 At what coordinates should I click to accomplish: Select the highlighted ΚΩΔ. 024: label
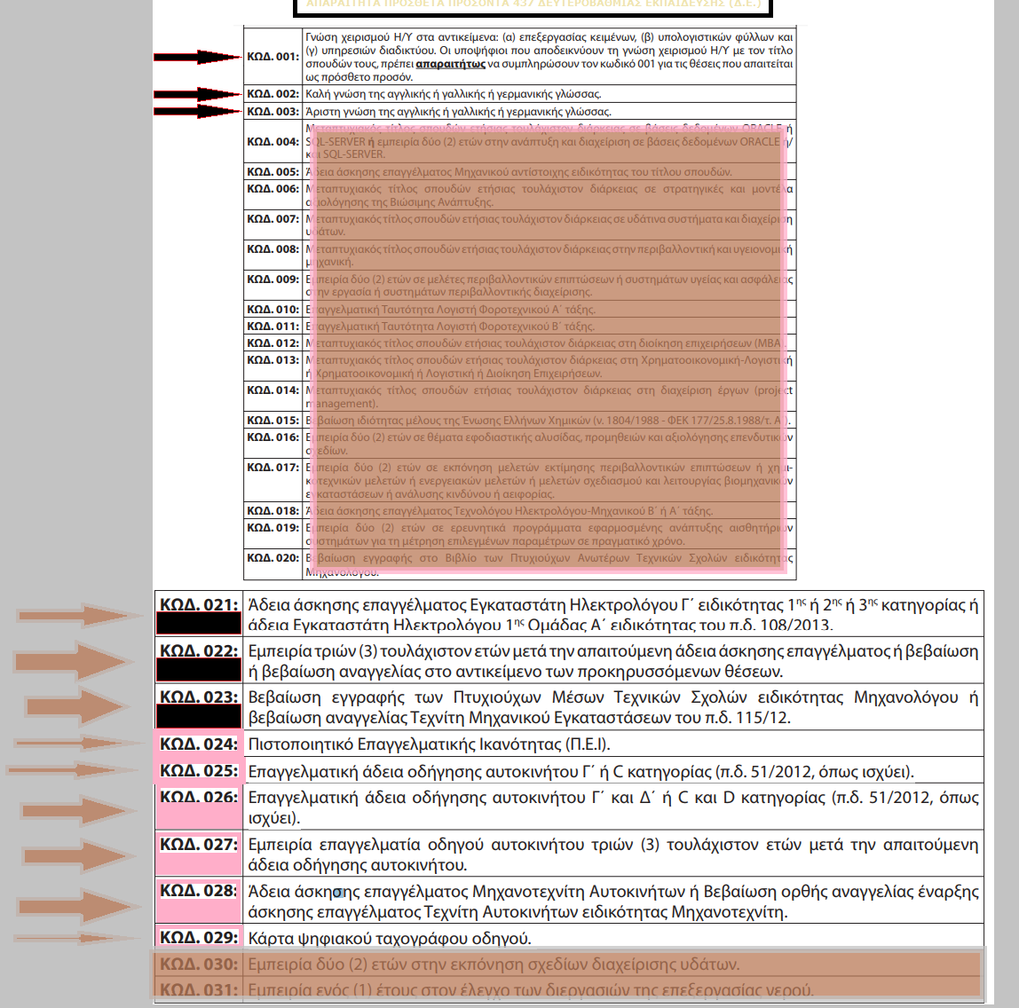click(x=200, y=744)
